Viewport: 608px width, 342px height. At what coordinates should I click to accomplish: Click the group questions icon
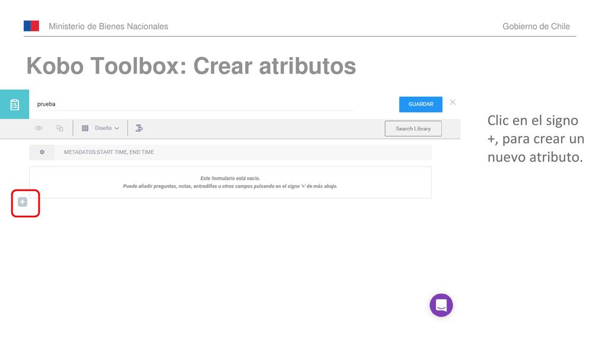coord(139,128)
